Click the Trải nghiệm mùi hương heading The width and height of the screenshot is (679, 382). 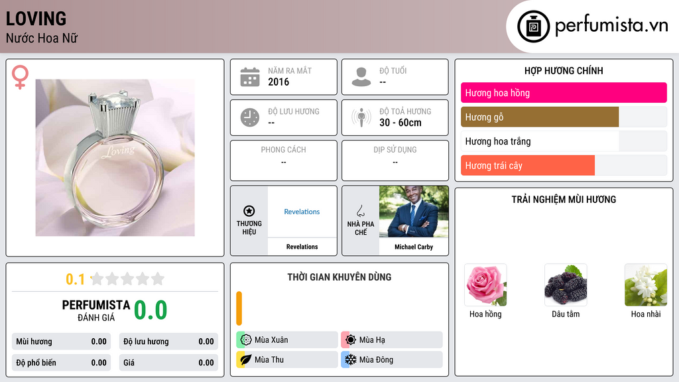tap(564, 200)
